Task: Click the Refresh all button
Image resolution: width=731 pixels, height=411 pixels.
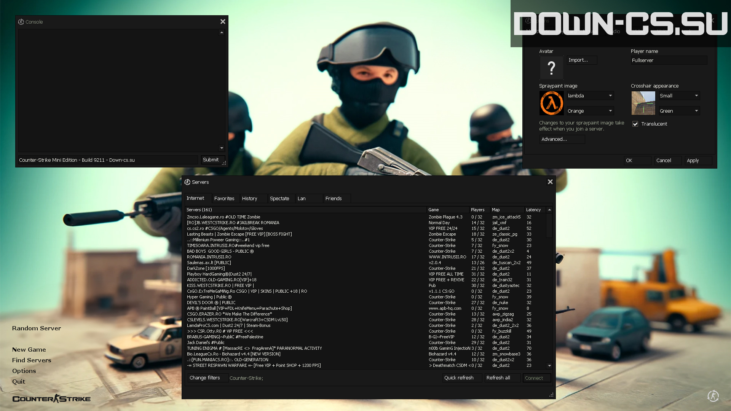Action: pos(502,378)
